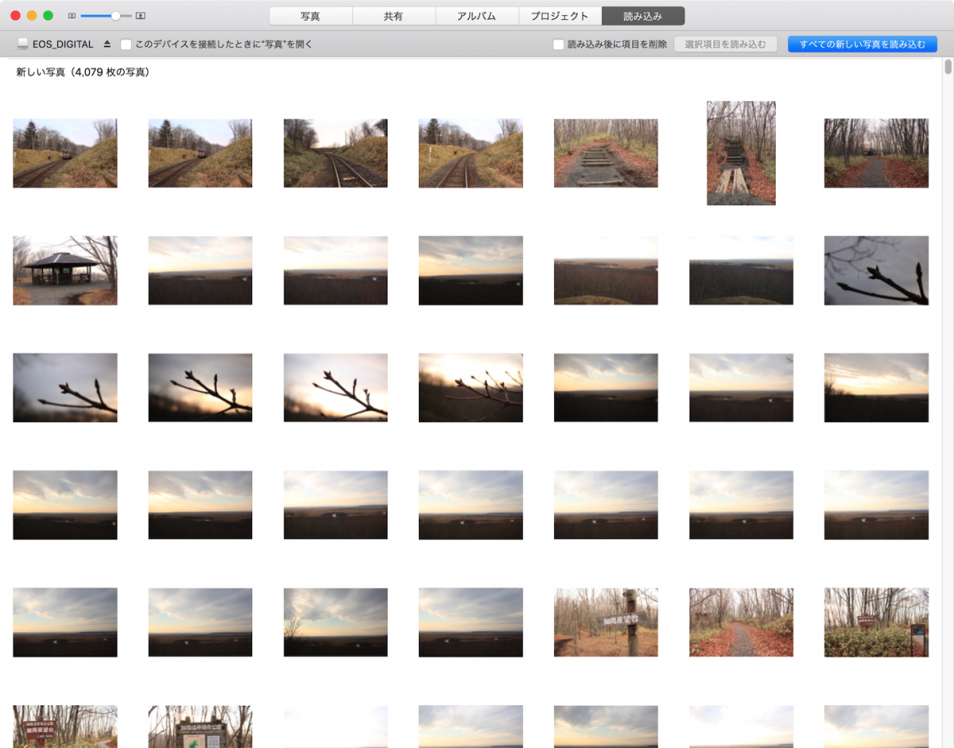Click the 選択項目を読み込む button
This screenshot has width=954, height=748.
click(x=726, y=44)
